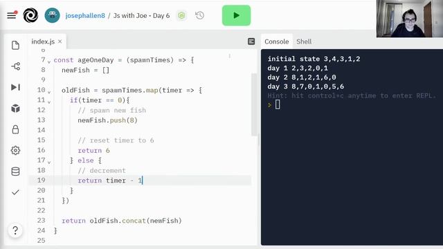The width and height of the screenshot is (443, 249).
Task: Click console line 'initial state 3,4,3,1,2'
Action: pyautogui.click(x=314, y=59)
